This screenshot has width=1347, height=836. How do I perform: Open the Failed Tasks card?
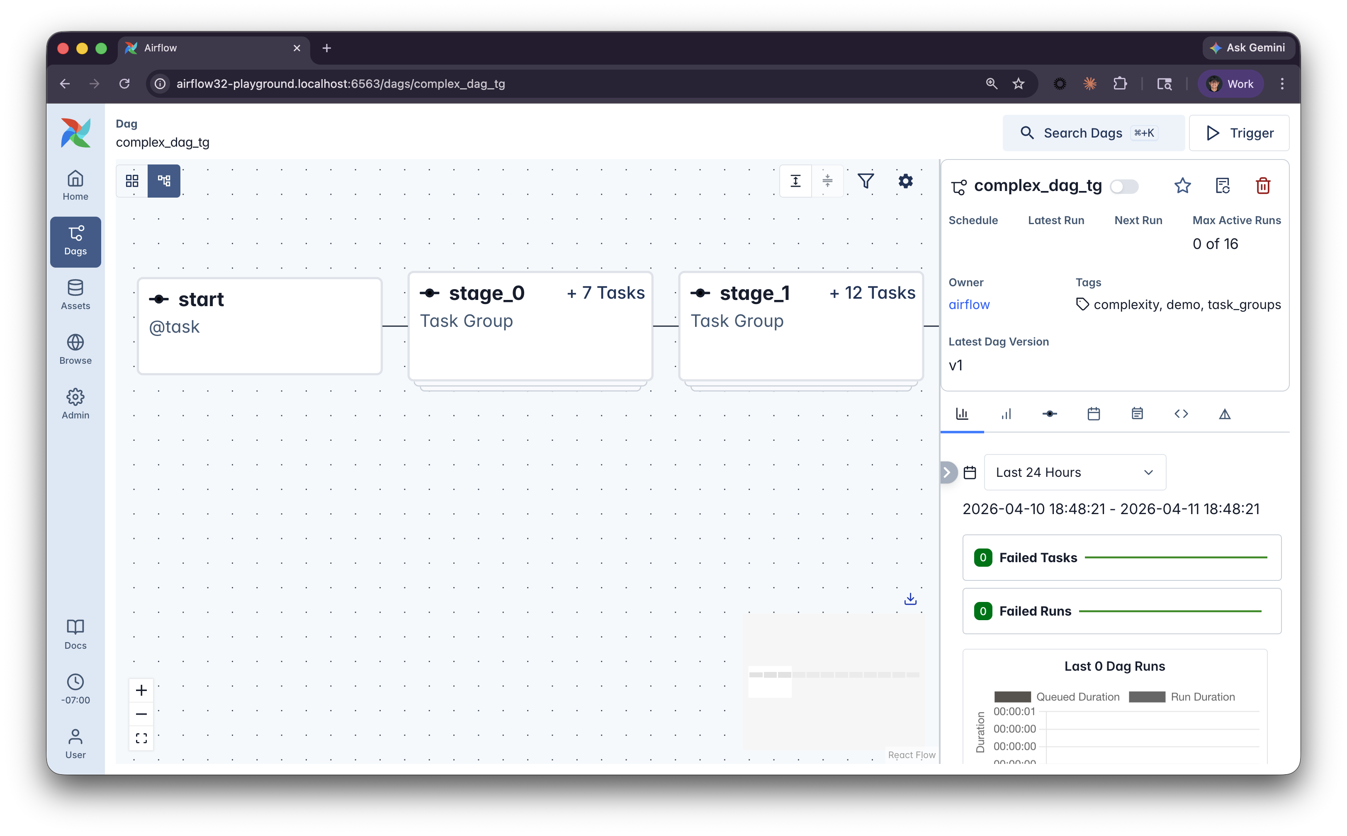point(1122,557)
